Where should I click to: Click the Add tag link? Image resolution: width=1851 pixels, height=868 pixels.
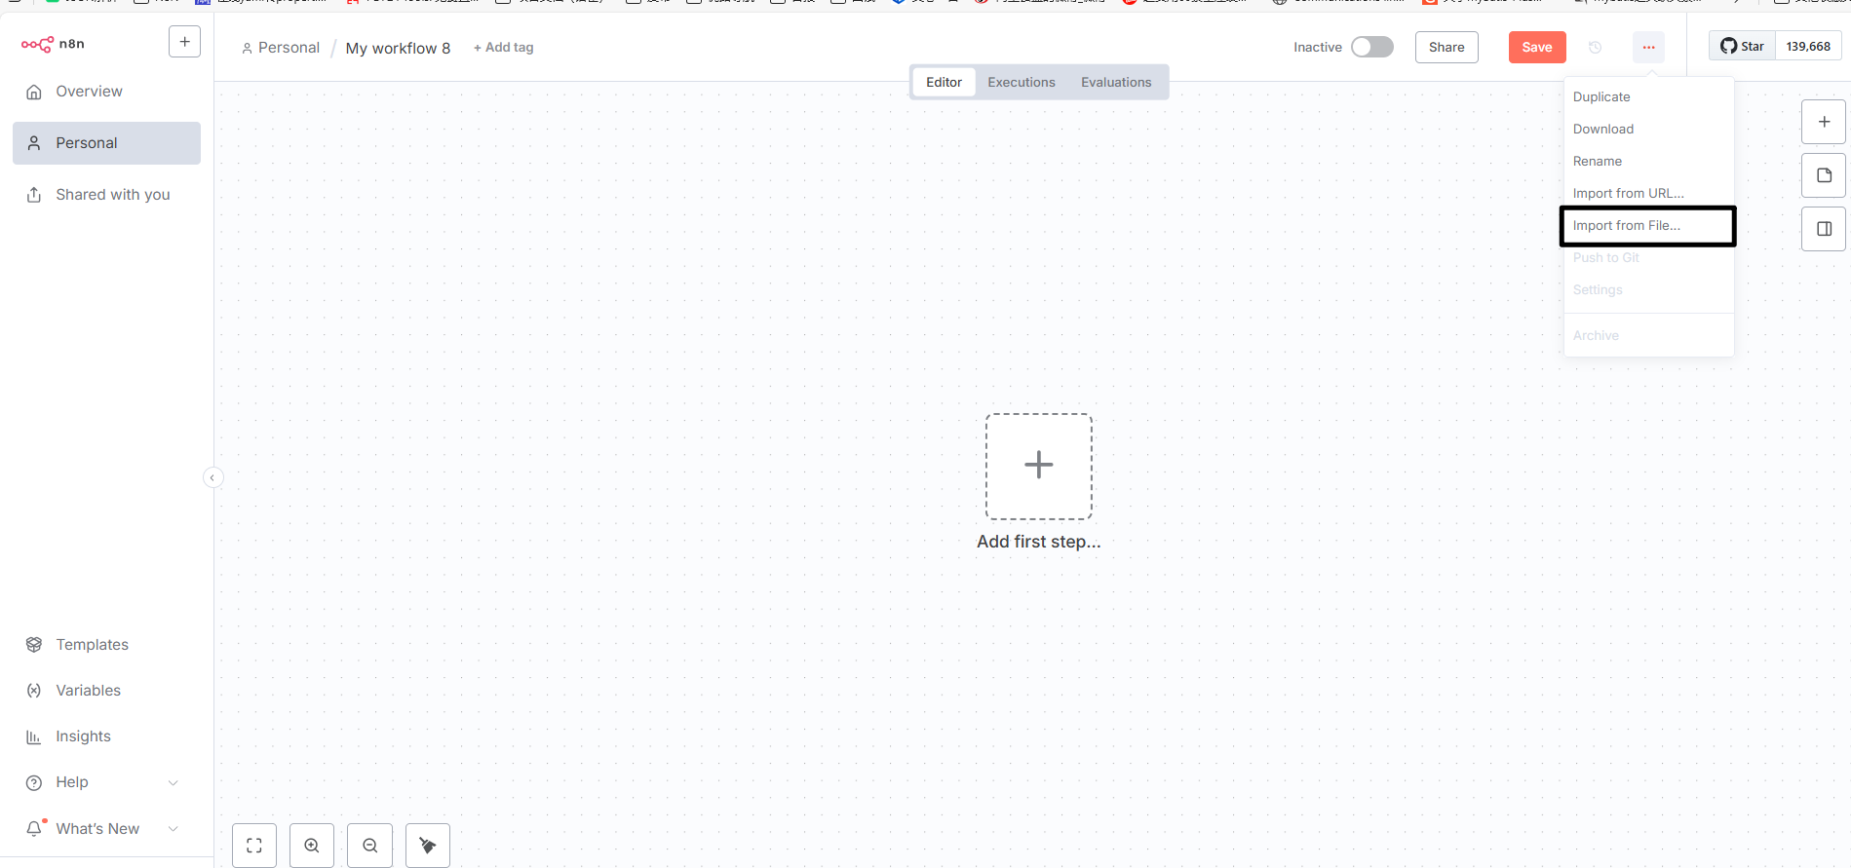tap(504, 48)
